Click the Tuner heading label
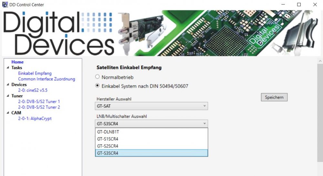The image size is (323, 176). (x=17, y=96)
